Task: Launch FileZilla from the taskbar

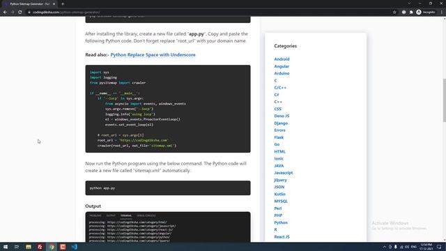Action: pos(40,247)
